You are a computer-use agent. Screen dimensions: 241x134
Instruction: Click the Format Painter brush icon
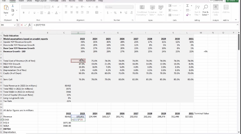(13, 15)
